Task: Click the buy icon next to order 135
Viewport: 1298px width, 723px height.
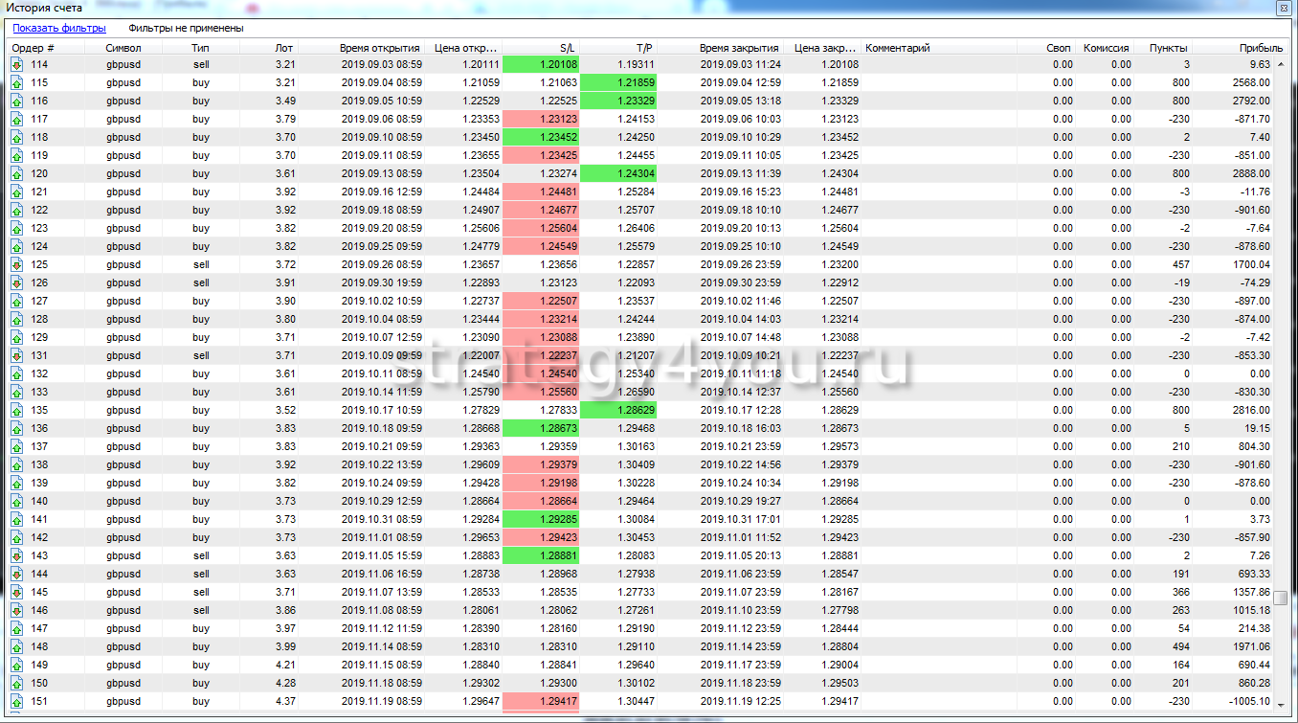Action: [x=16, y=410]
